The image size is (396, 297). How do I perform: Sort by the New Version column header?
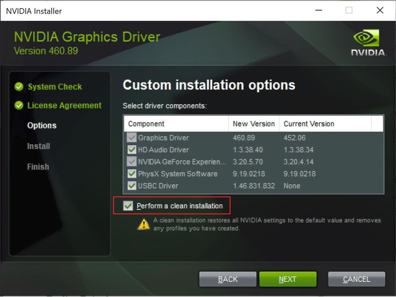(254, 124)
